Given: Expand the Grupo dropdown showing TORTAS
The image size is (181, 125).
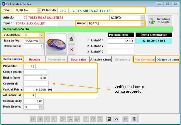Looking at the screenshot, I should (x=143, y=23).
